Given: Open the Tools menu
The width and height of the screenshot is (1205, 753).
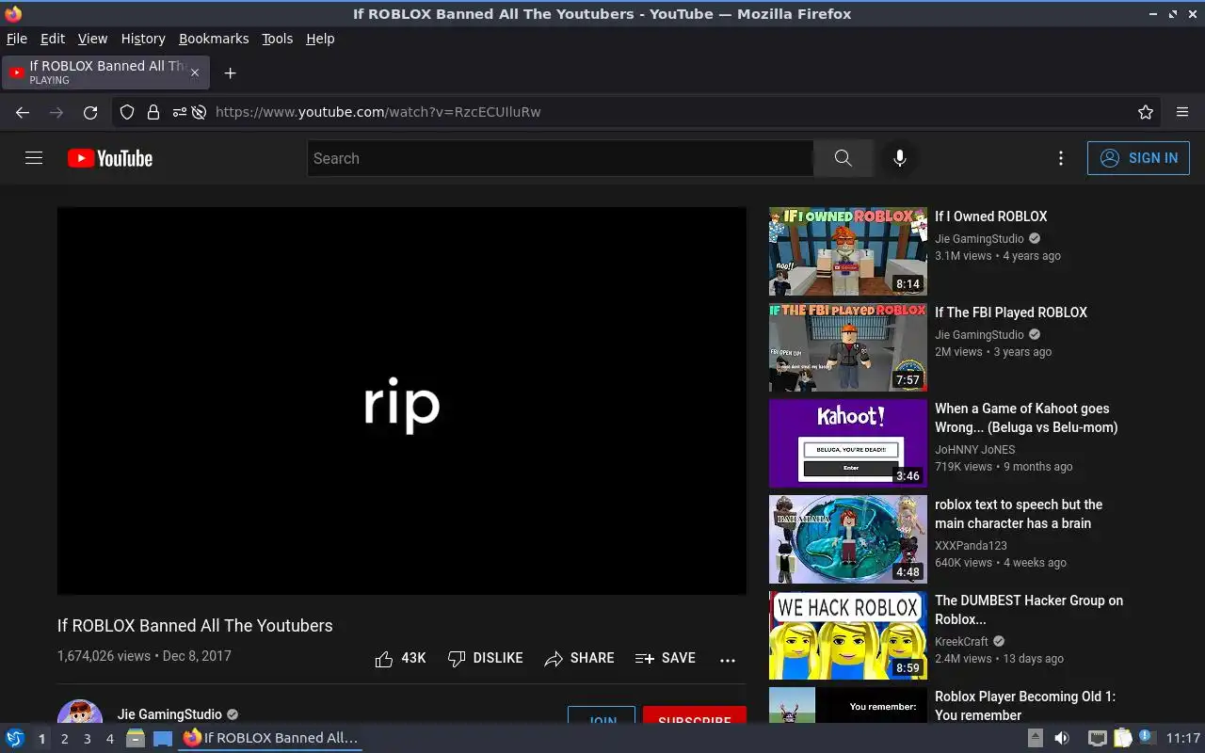Looking at the screenshot, I should click(x=278, y=39).
